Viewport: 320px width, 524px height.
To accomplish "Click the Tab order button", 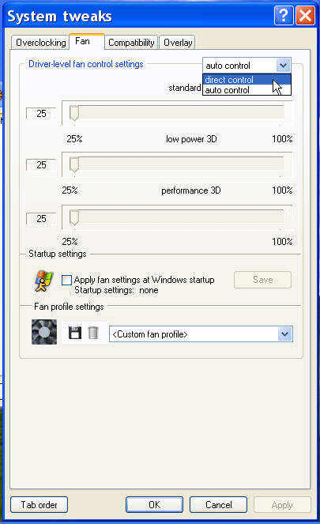I will pyautogui.click(x=39, y=504).
